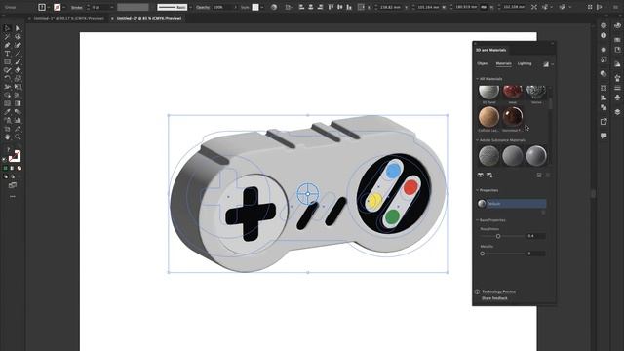Select the Rectangle tool
624x351 pixels.
pyautogui.click(x=7, y=61)
